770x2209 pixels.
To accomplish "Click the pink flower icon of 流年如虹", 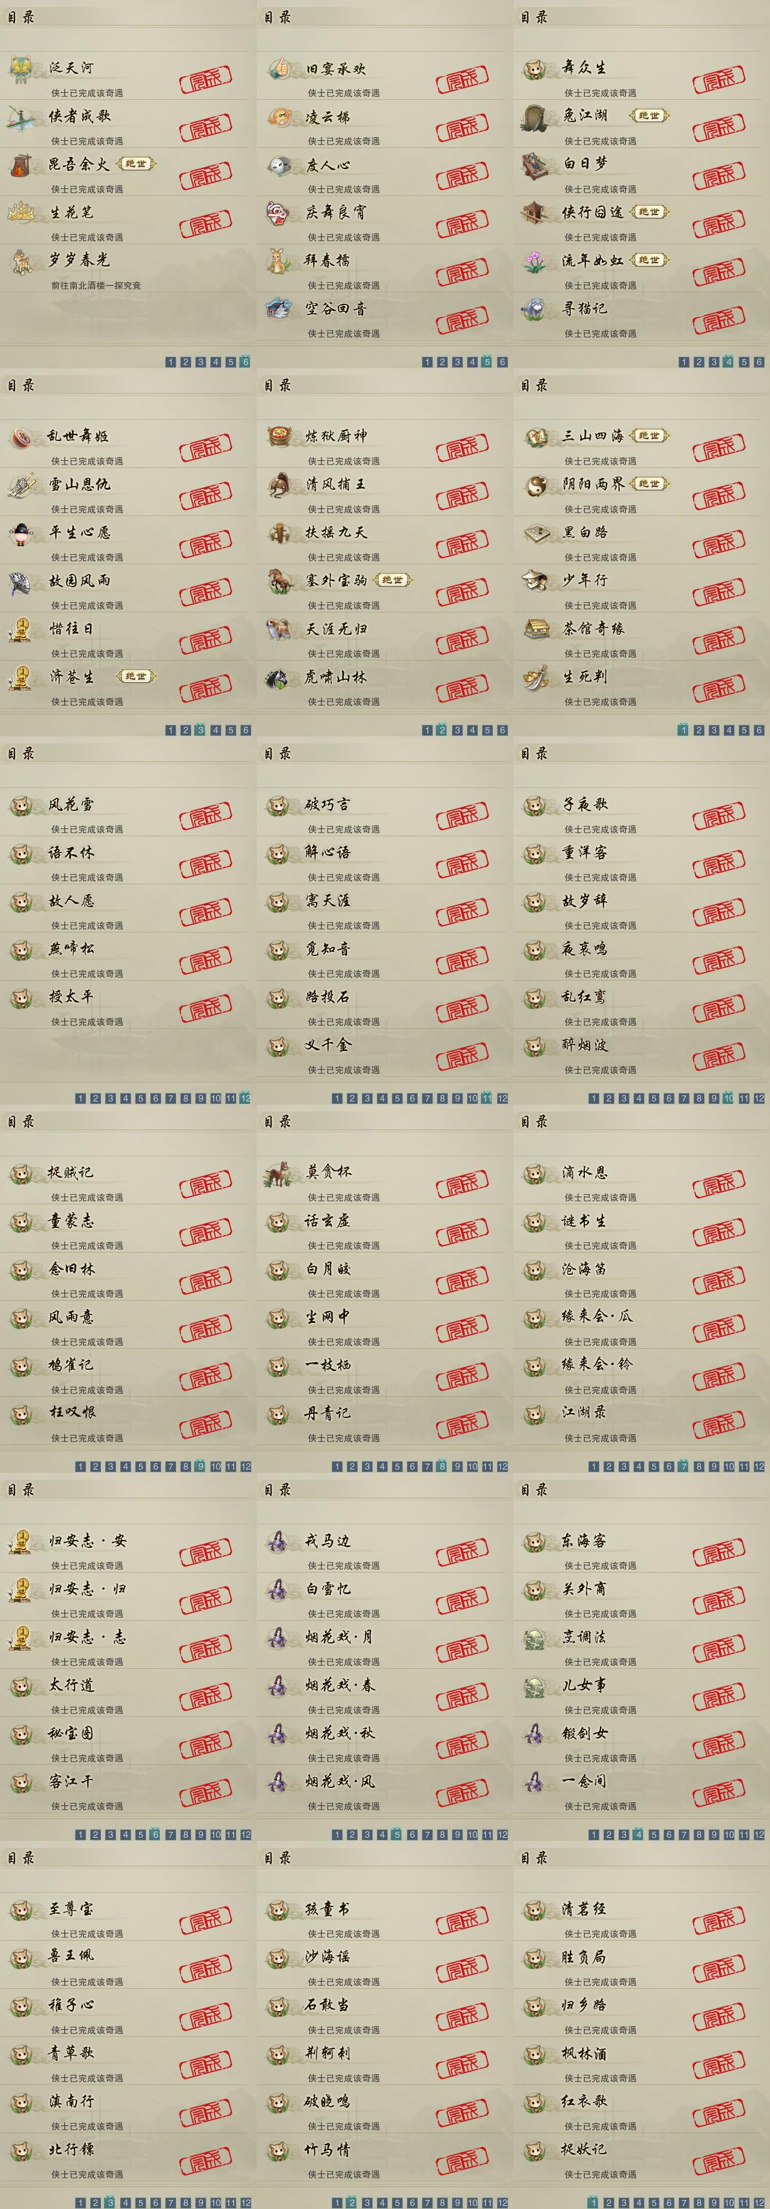I will (x=536, y=260).
